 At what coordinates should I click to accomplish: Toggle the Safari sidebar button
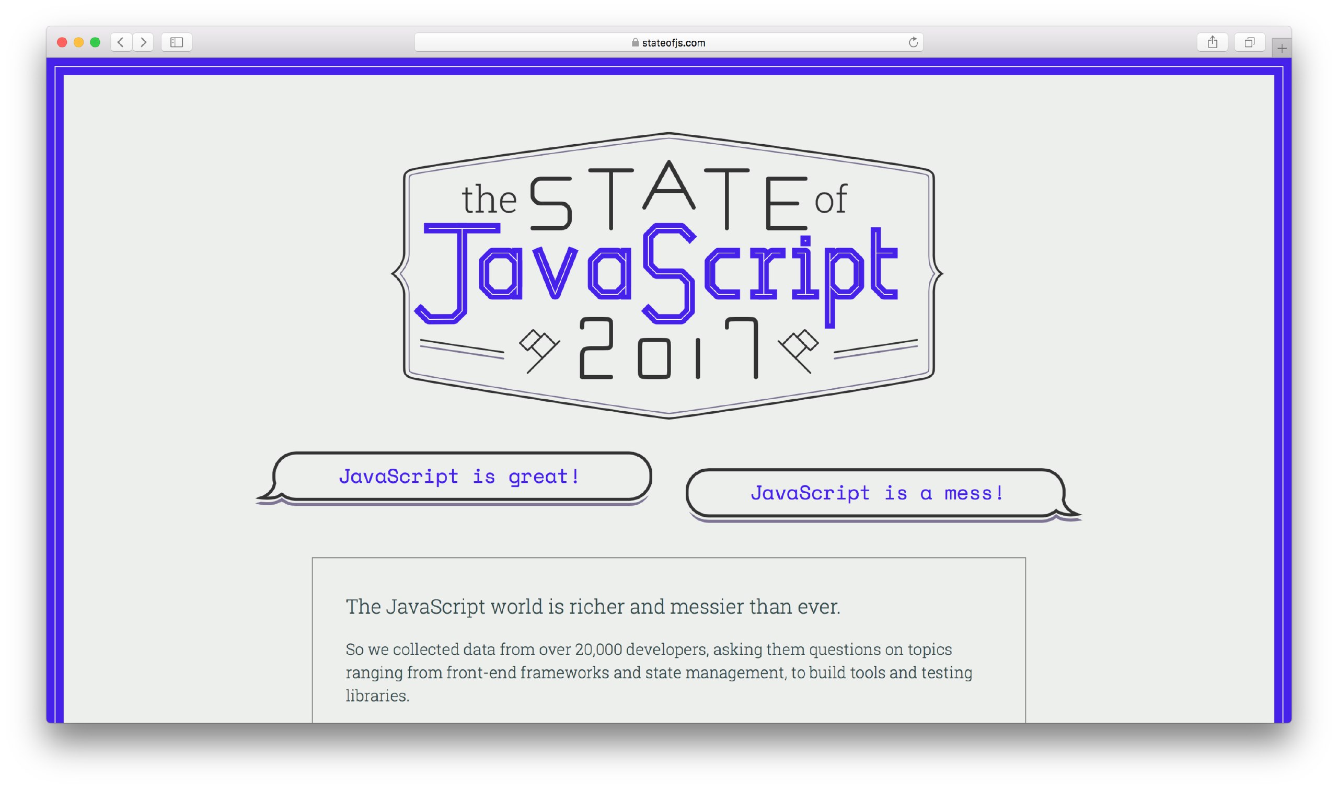pyautogui.click(x=177, y=42)
